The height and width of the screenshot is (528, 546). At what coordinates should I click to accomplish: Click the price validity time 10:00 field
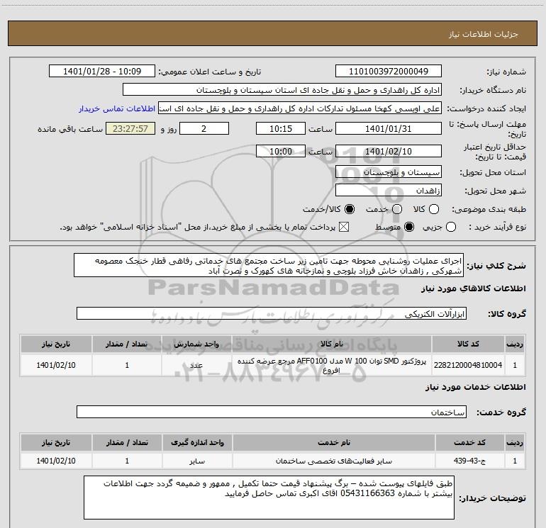click(281, 151)
